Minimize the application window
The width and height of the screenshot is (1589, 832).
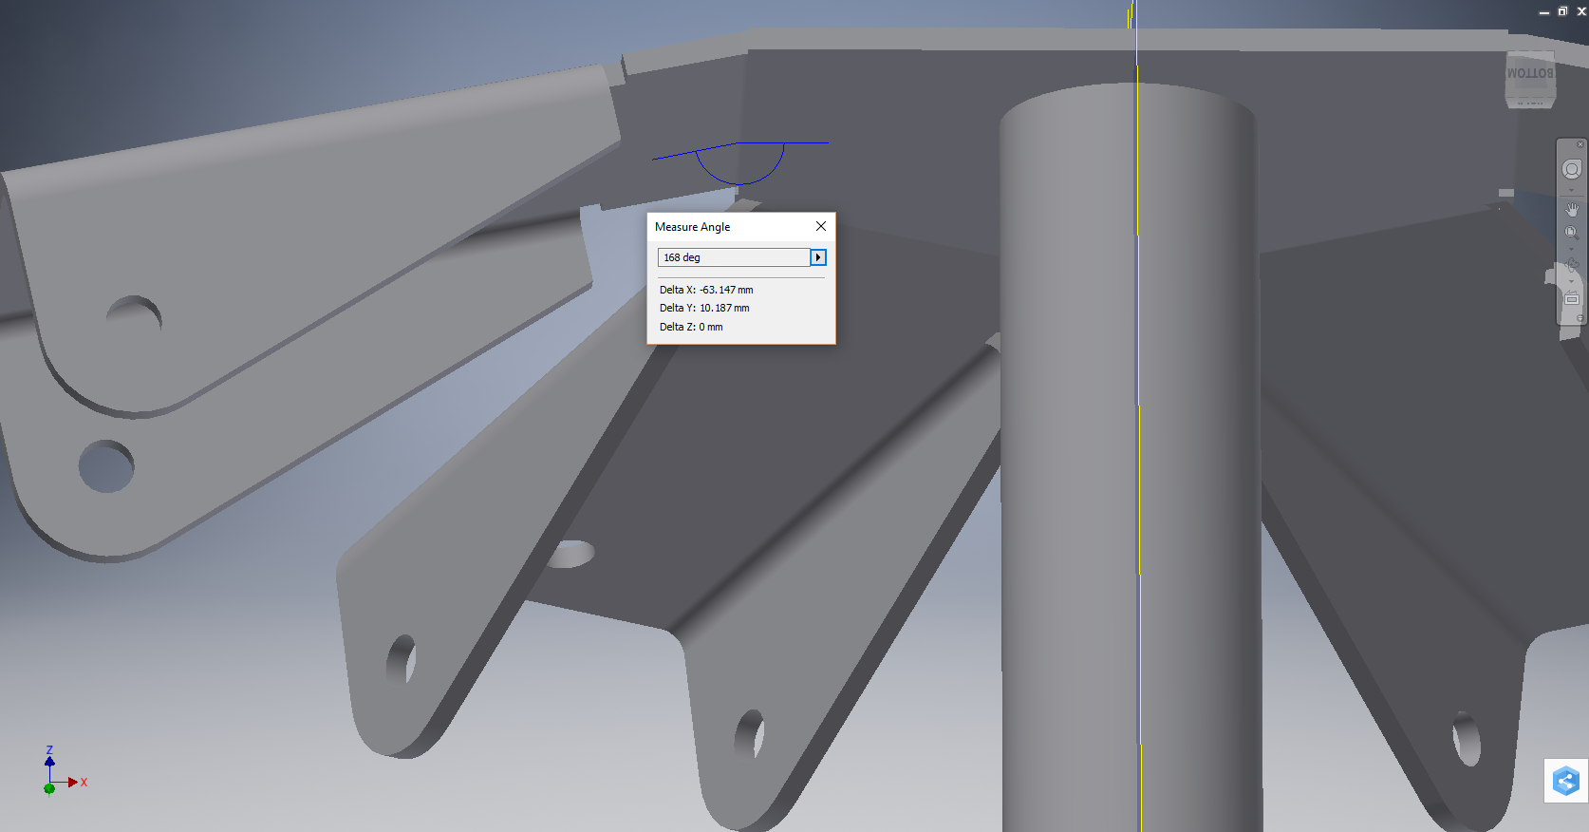1544,12
